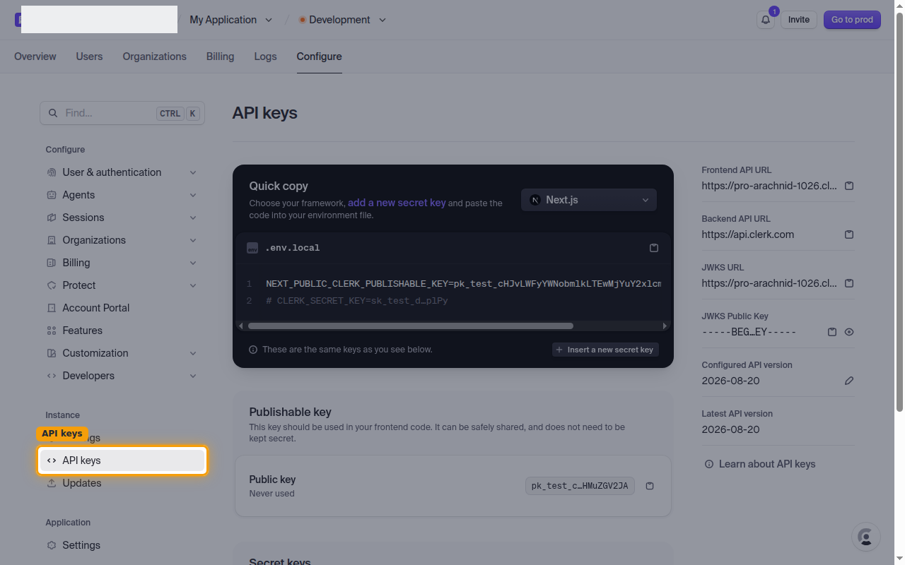
Task: Switch to the Logs tab
Action: tap(265, 56)
